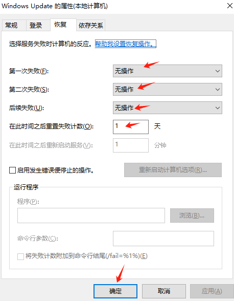The image size is (234, 301).
Task: Click the 程序 path input field
Action: [91, 216]
